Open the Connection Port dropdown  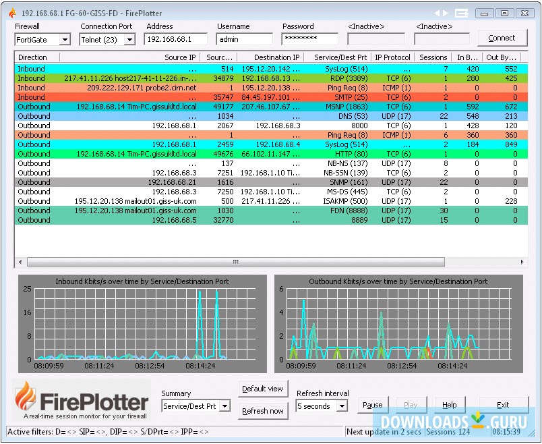[129, 39]
